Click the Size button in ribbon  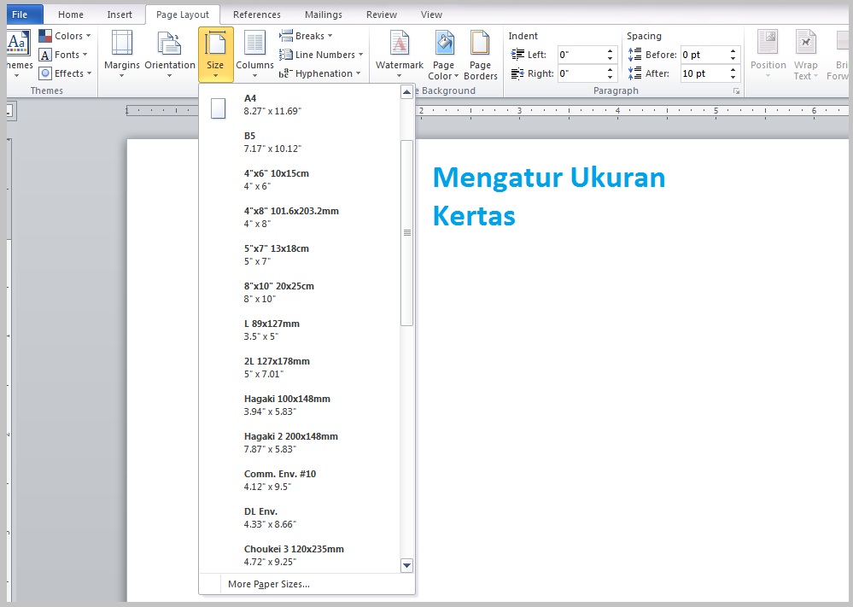(x=215, y=54)
